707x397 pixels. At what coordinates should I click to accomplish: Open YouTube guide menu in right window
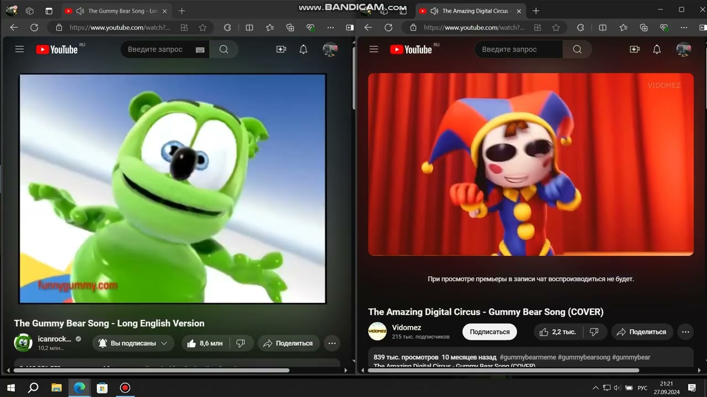(x=373, y=49)
